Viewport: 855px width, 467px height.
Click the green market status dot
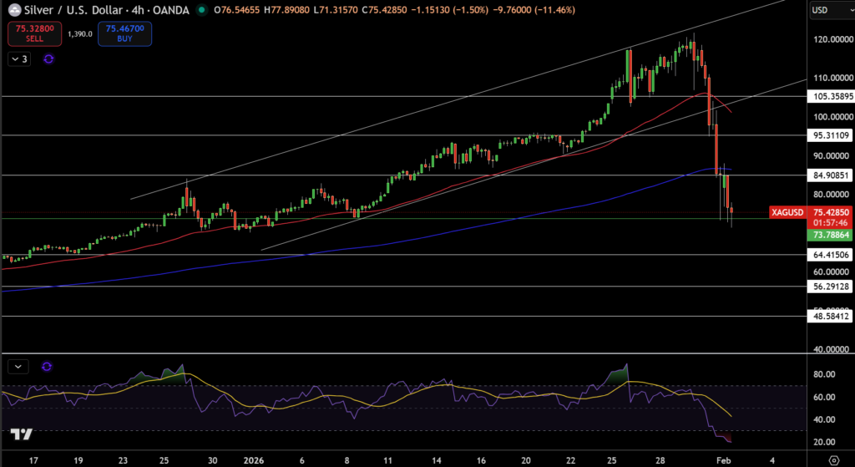pyautogui.click(x=201, y=11)
